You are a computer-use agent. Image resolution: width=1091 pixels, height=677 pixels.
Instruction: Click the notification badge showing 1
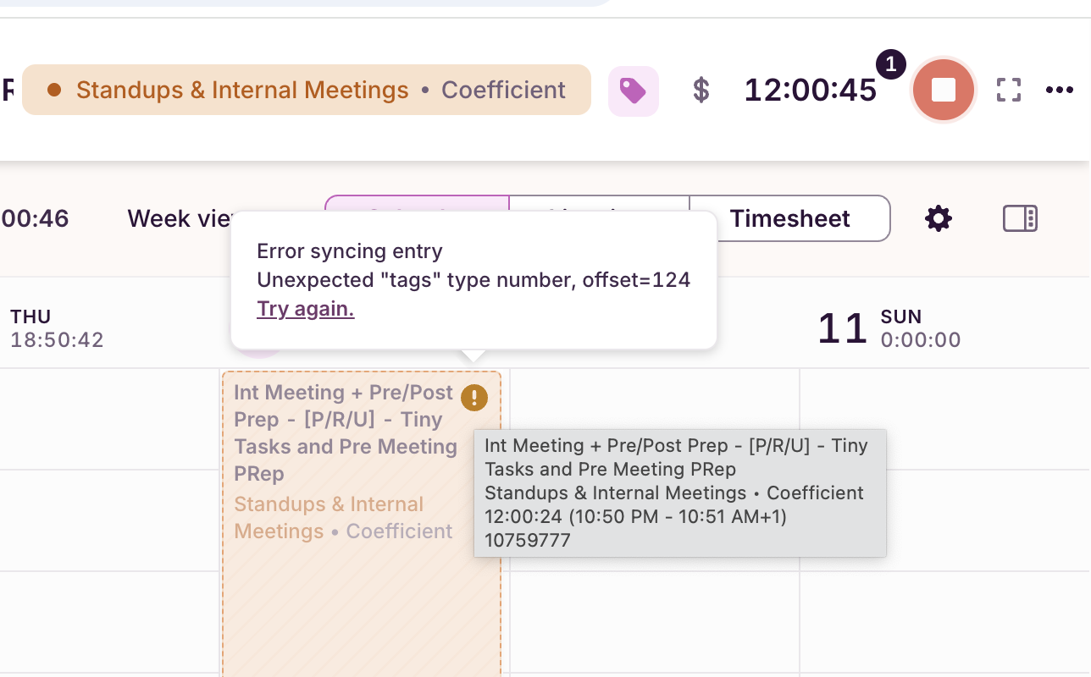tap(891, 64)
